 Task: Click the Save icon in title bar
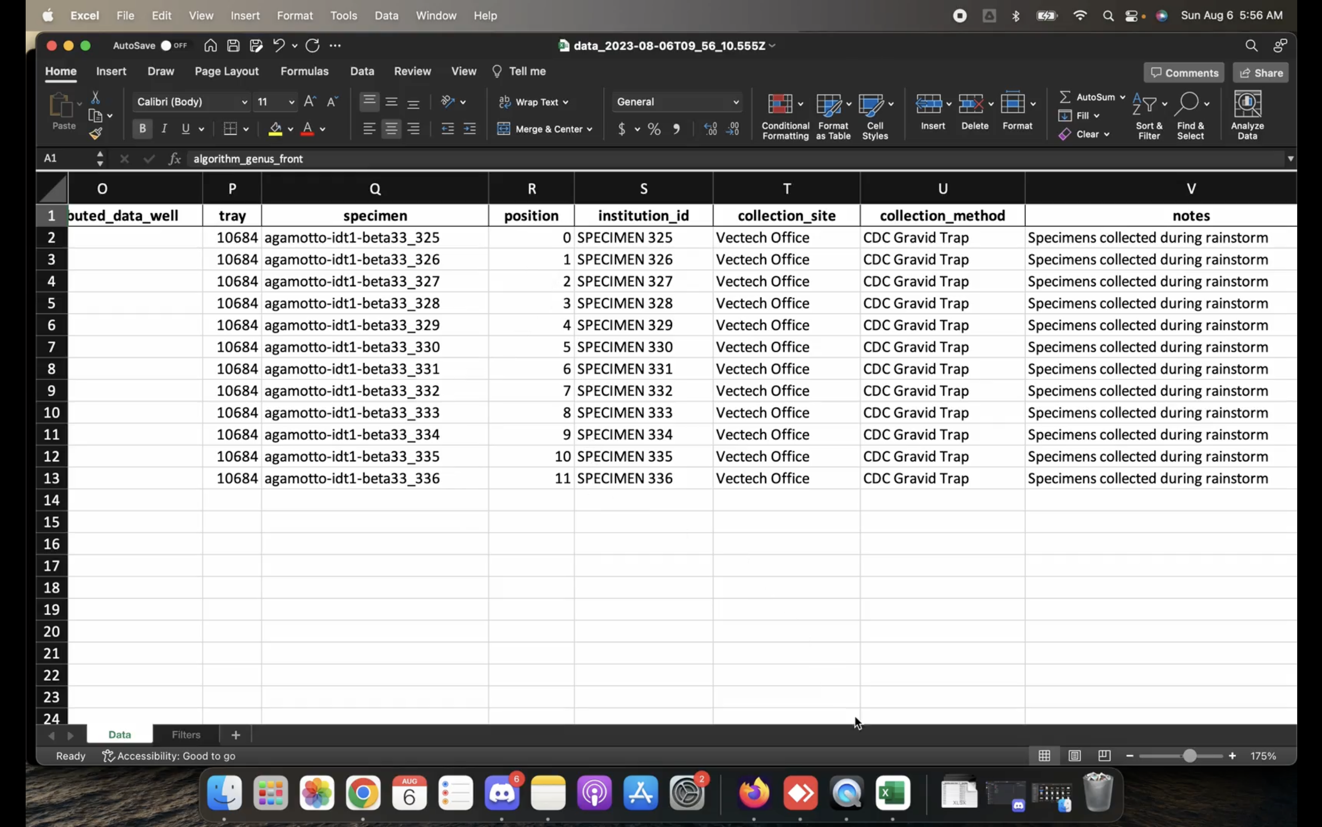pyautogui.click(x=233, y=46)
